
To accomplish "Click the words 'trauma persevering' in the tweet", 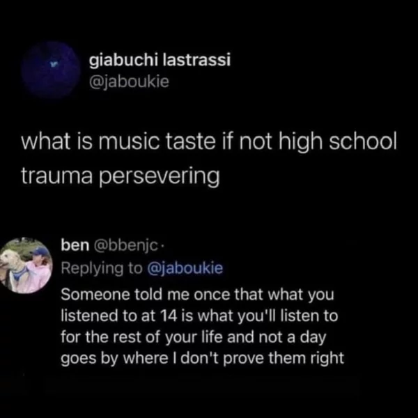I will [x=121, y=176].
